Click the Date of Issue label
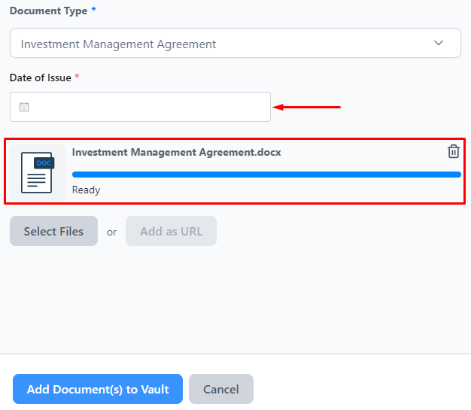This screenshot has height=410, width=471. click(x=41, y=77)
